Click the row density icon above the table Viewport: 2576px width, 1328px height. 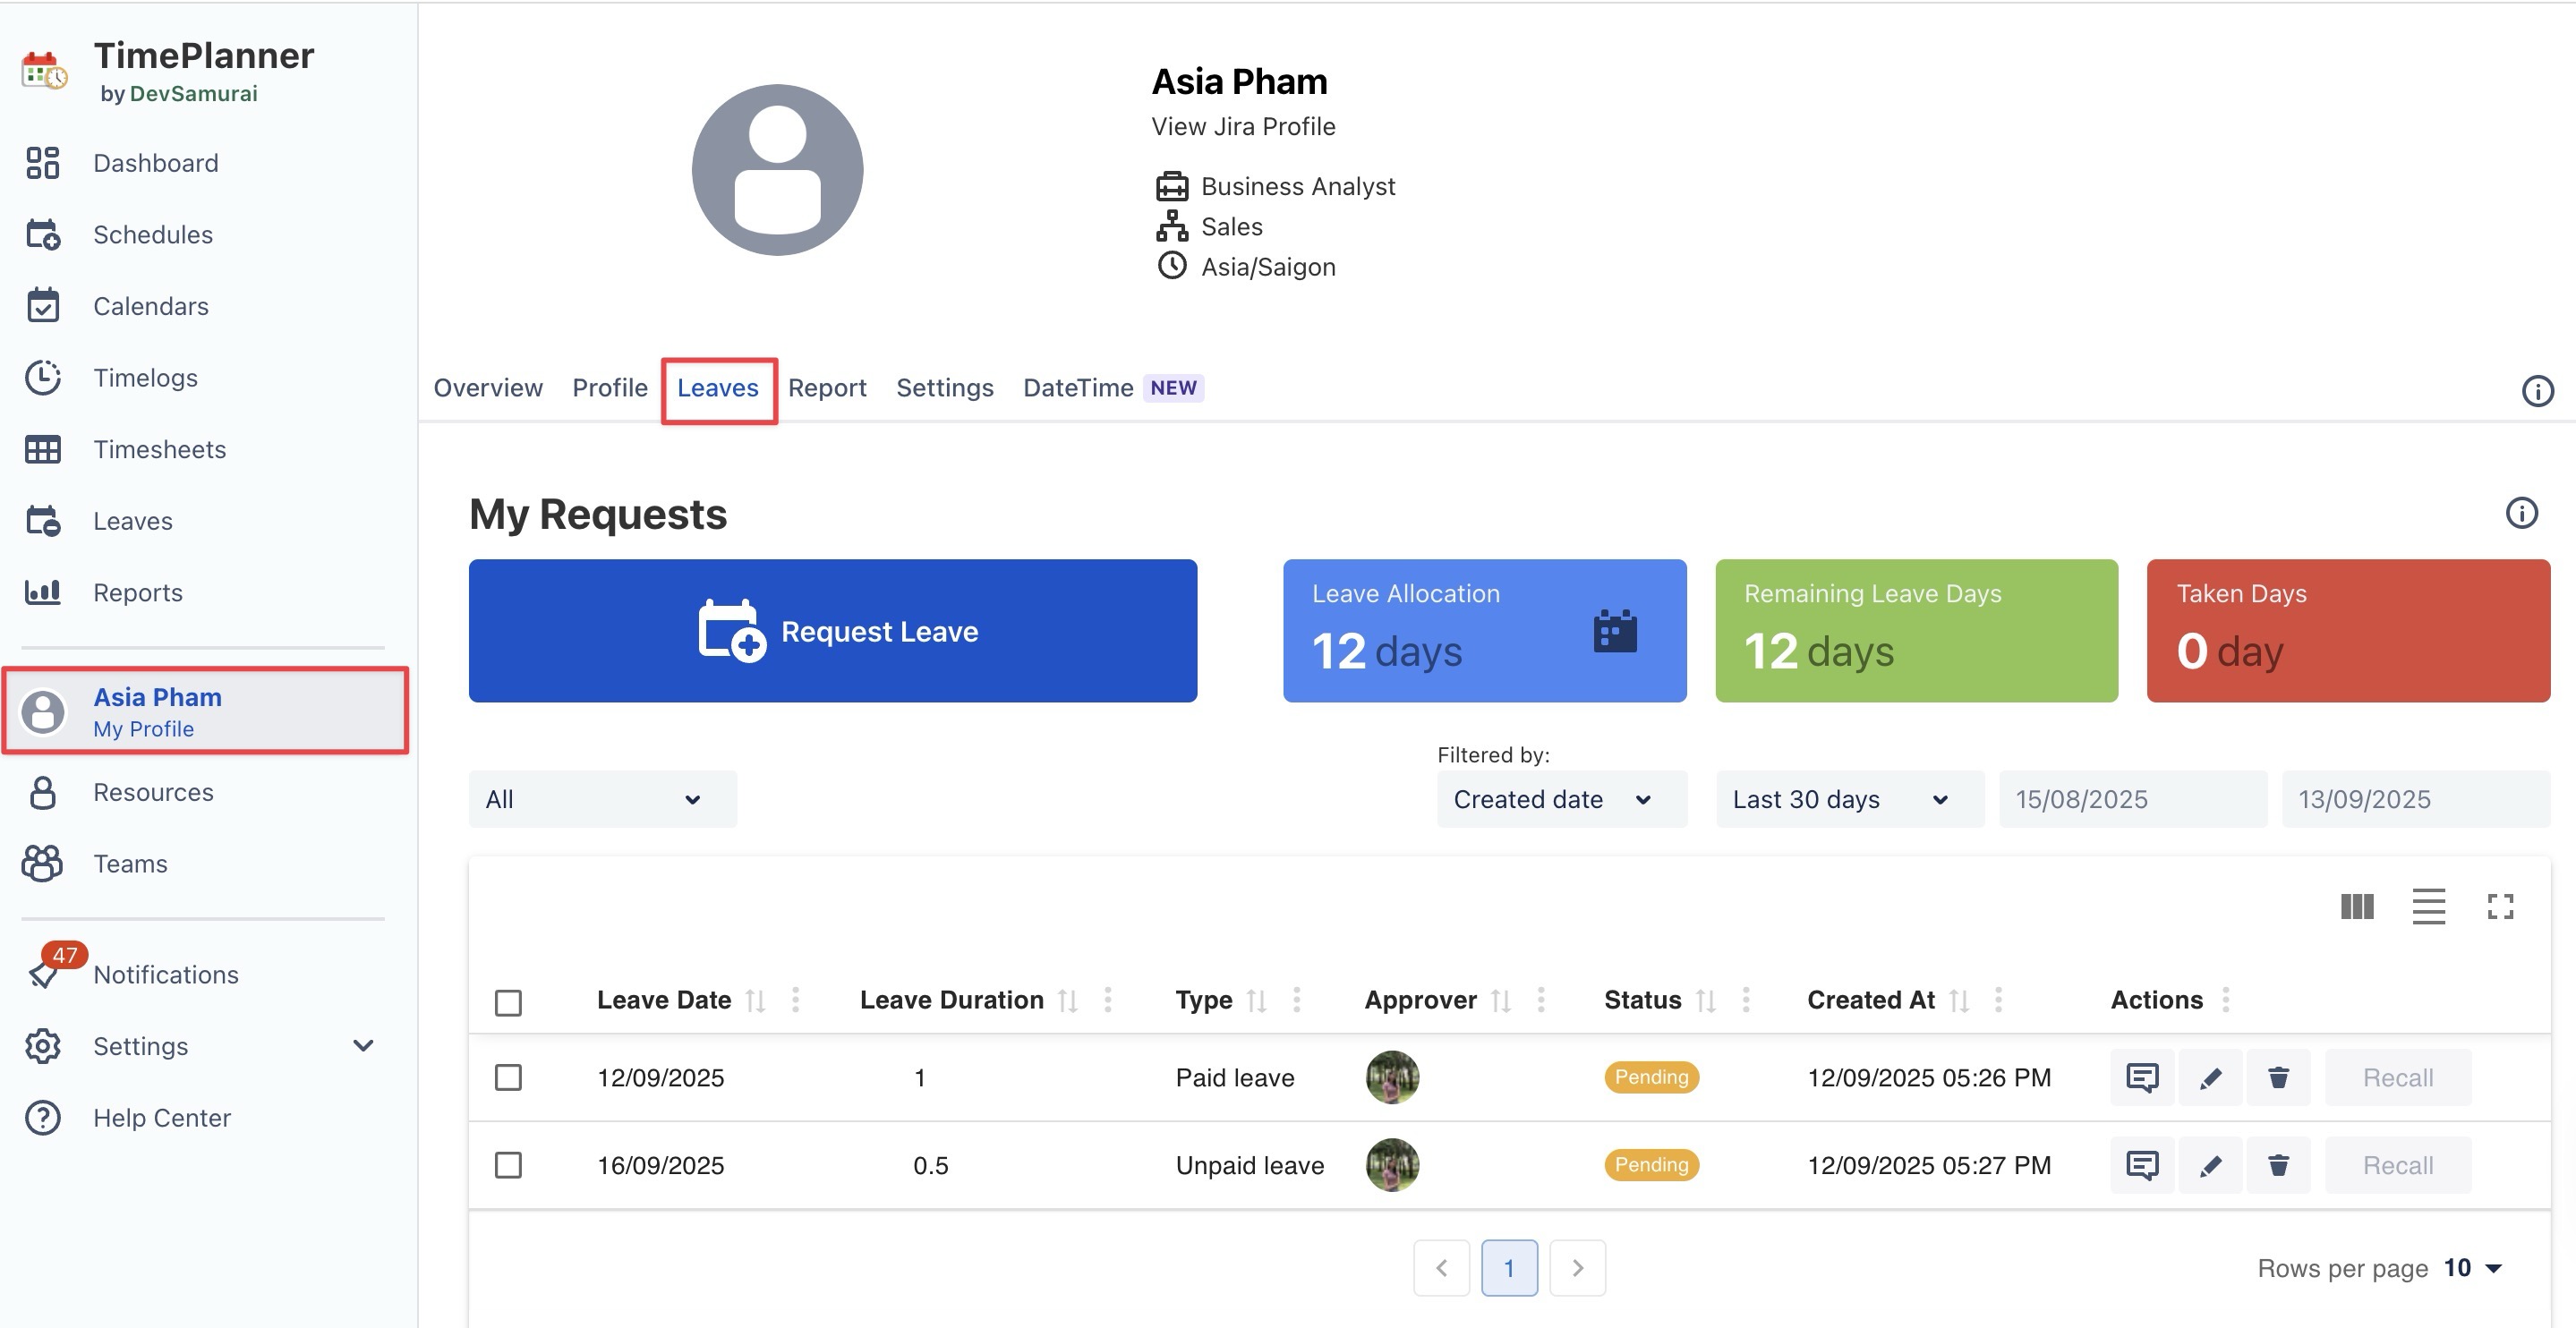point(2428,906)
